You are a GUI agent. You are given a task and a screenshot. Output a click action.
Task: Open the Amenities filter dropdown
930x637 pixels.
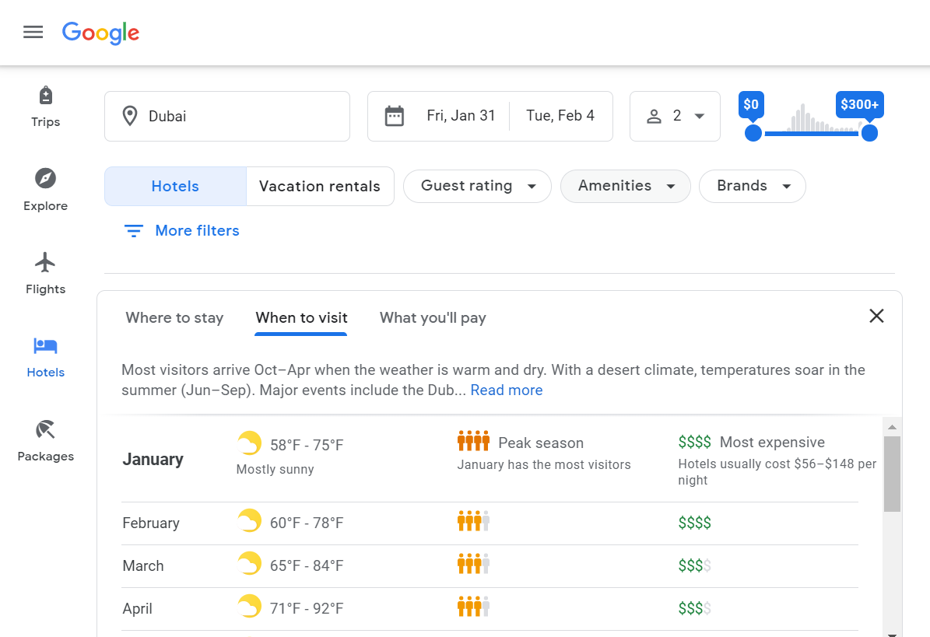pos(625,186)
